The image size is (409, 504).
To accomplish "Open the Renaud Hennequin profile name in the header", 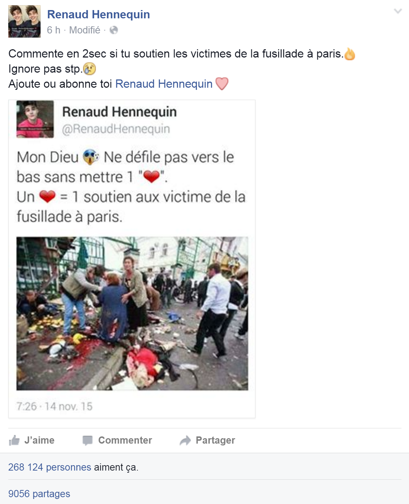I will (x=98, y=14).
